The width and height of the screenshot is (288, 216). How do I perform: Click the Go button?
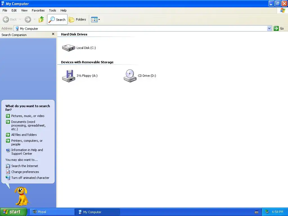[x=279, y=28]
